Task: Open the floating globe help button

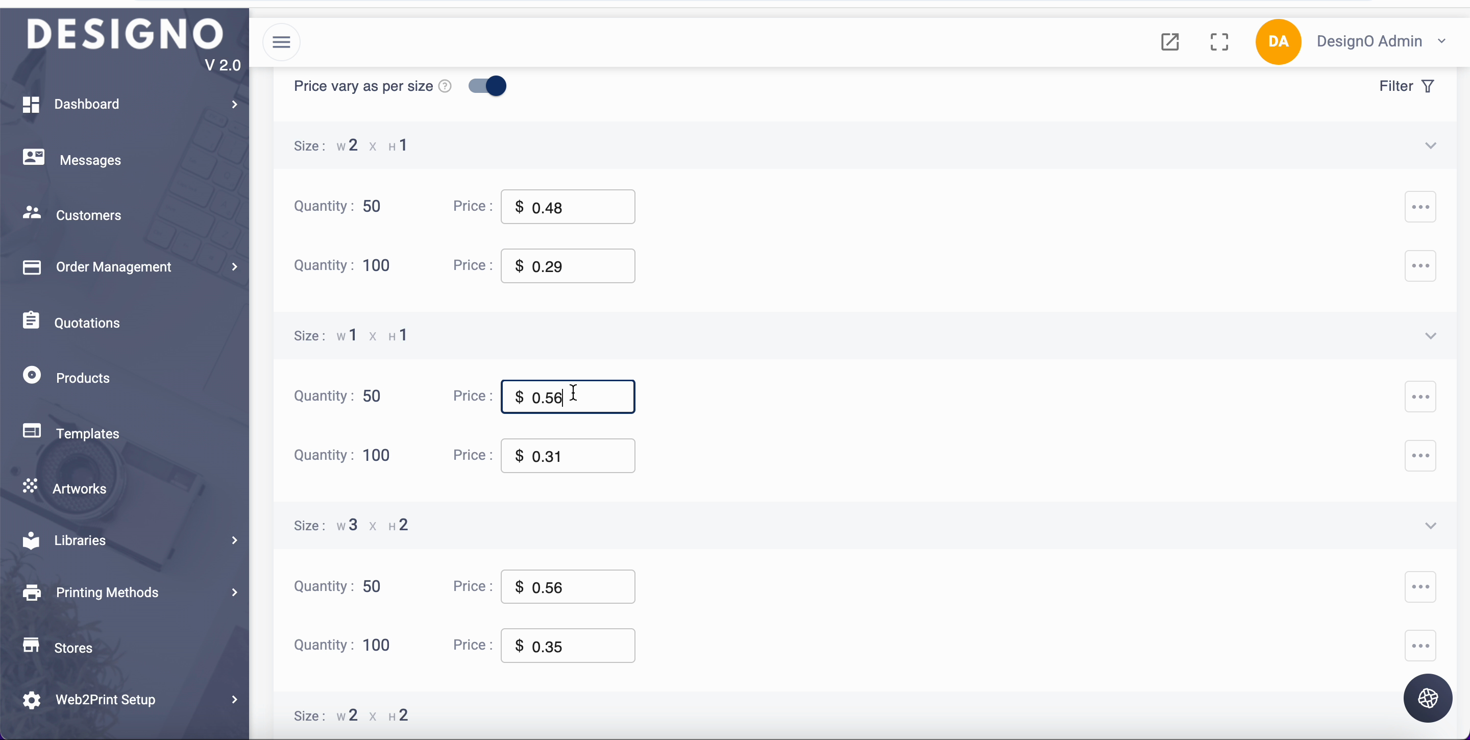Action: 1427,698
